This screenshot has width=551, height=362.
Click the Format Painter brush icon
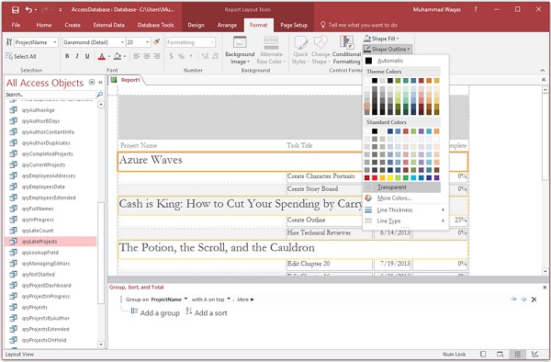156,42
